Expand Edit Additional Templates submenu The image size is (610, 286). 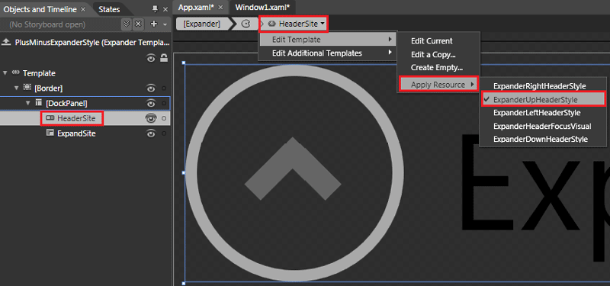coord(328,53)
